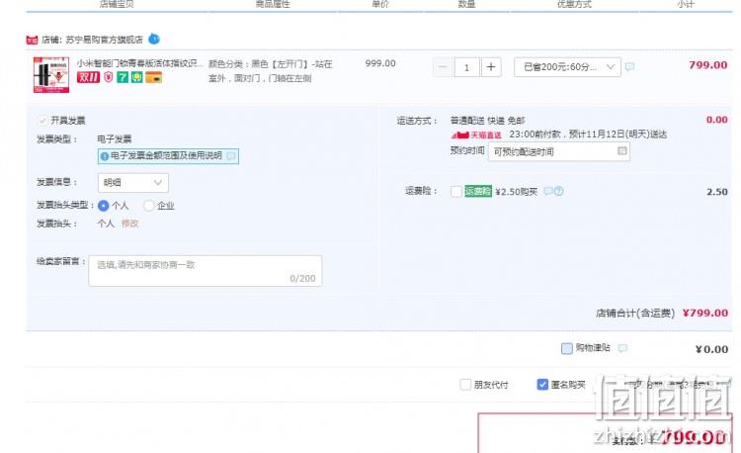Select 个人 invoice title type
The image size is (741, 453).
103,206
